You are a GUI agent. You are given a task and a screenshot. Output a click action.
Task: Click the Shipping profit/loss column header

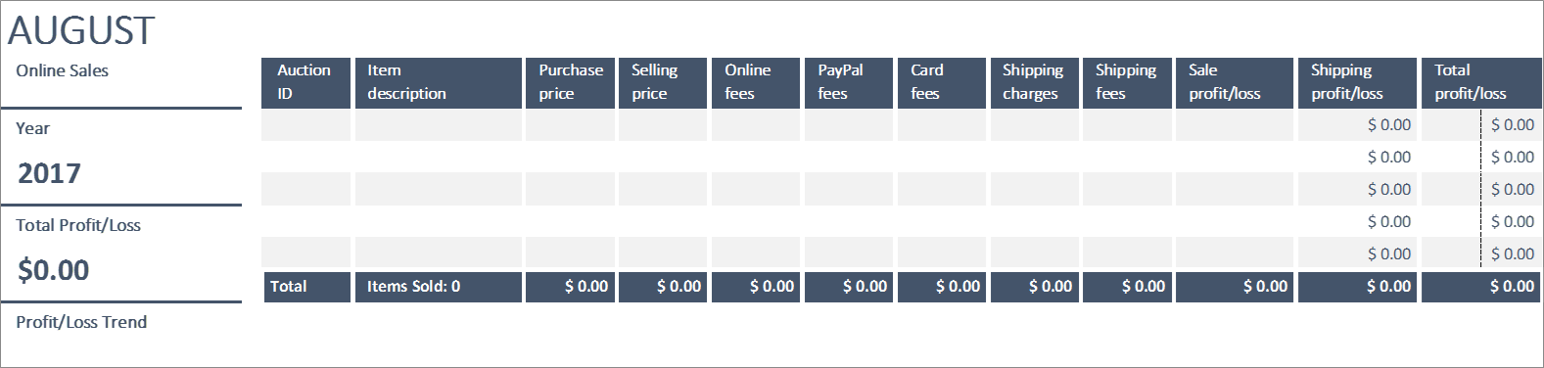(x=1357, y=82)
